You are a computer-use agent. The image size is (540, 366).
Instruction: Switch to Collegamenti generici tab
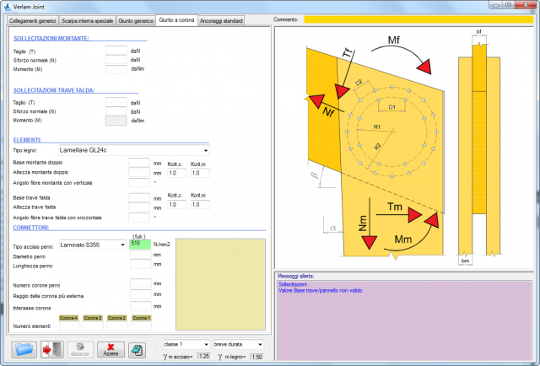click(34, 19)
